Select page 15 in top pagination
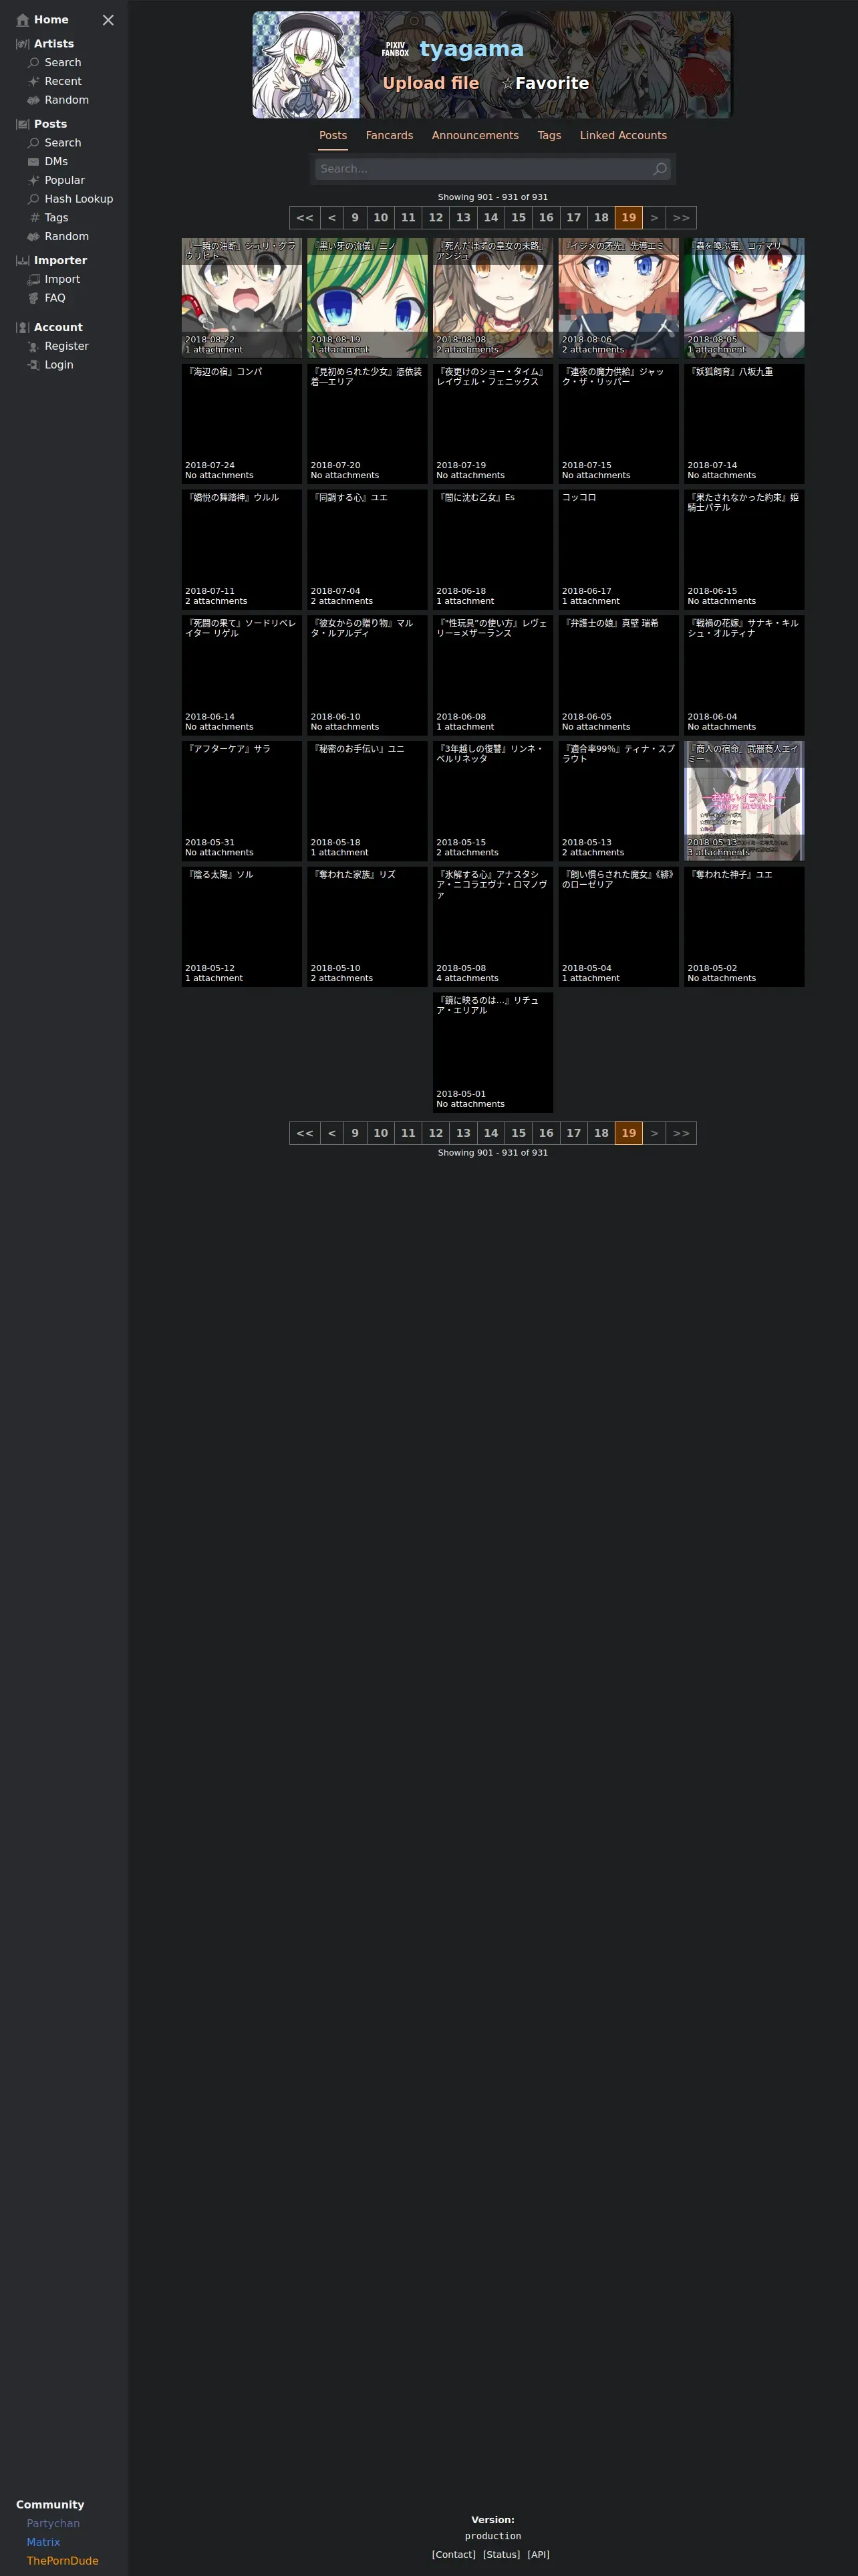This screenshot has height=2576, width=858. pyautogui.click(x=519, y=218)
